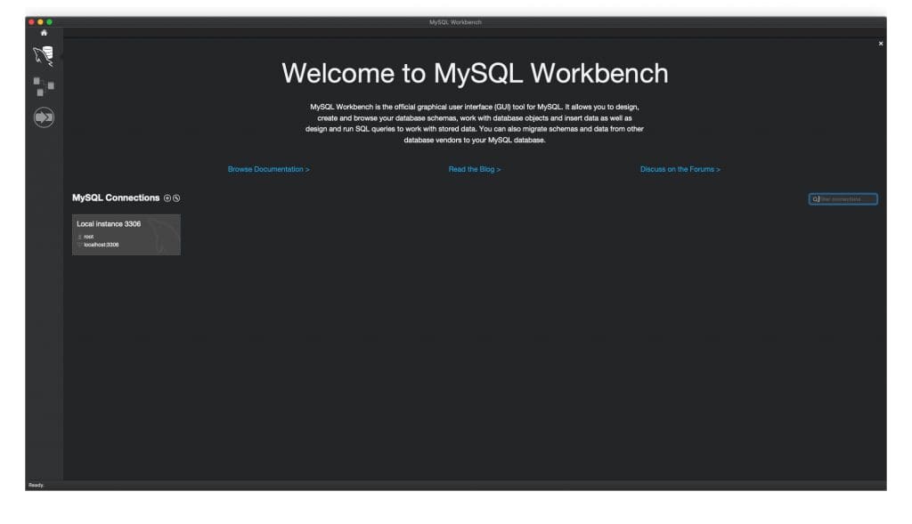Open the manage connections wrench icon
The height and width of the screenshot is (524, 912).
176,198
